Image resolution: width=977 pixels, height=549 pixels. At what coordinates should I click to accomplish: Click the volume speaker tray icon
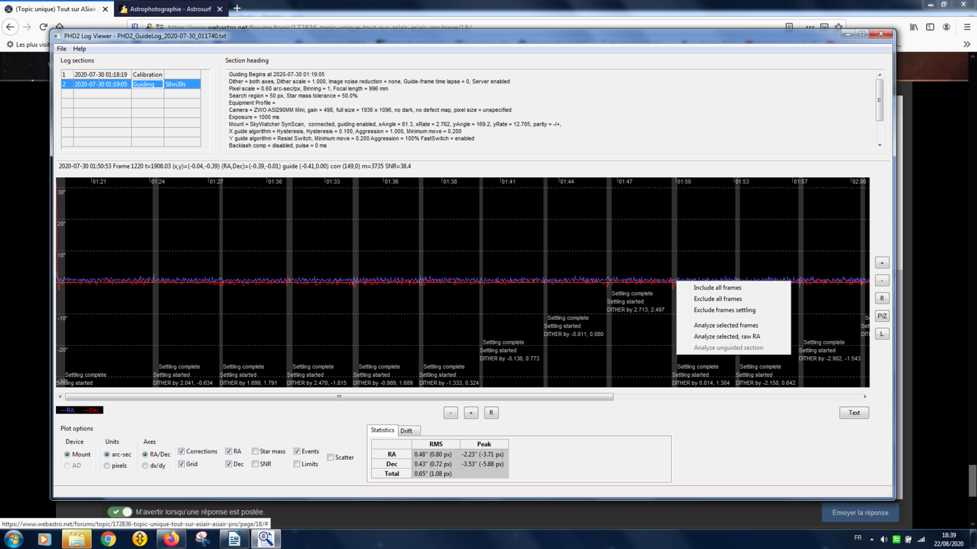pyautogui.click(x=884, y=539)
